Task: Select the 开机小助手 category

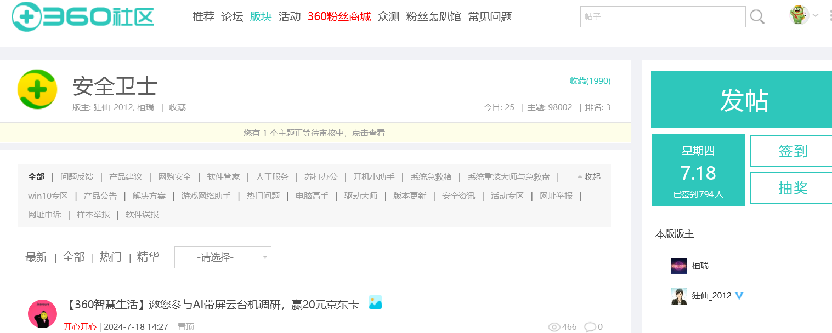Action: point(374,177)
